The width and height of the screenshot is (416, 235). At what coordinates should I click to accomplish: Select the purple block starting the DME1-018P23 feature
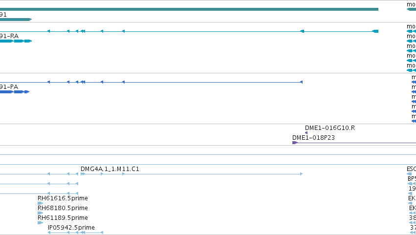click(295, 143)
